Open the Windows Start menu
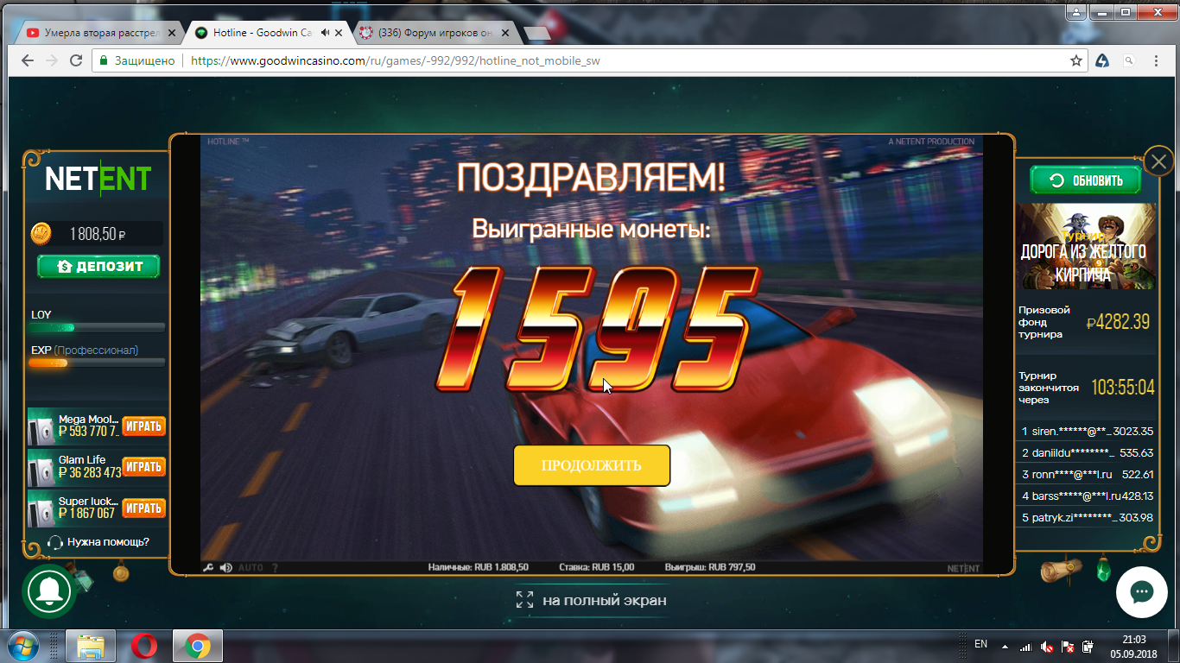This screenshot has width=1180, height=663. (23, 646)
